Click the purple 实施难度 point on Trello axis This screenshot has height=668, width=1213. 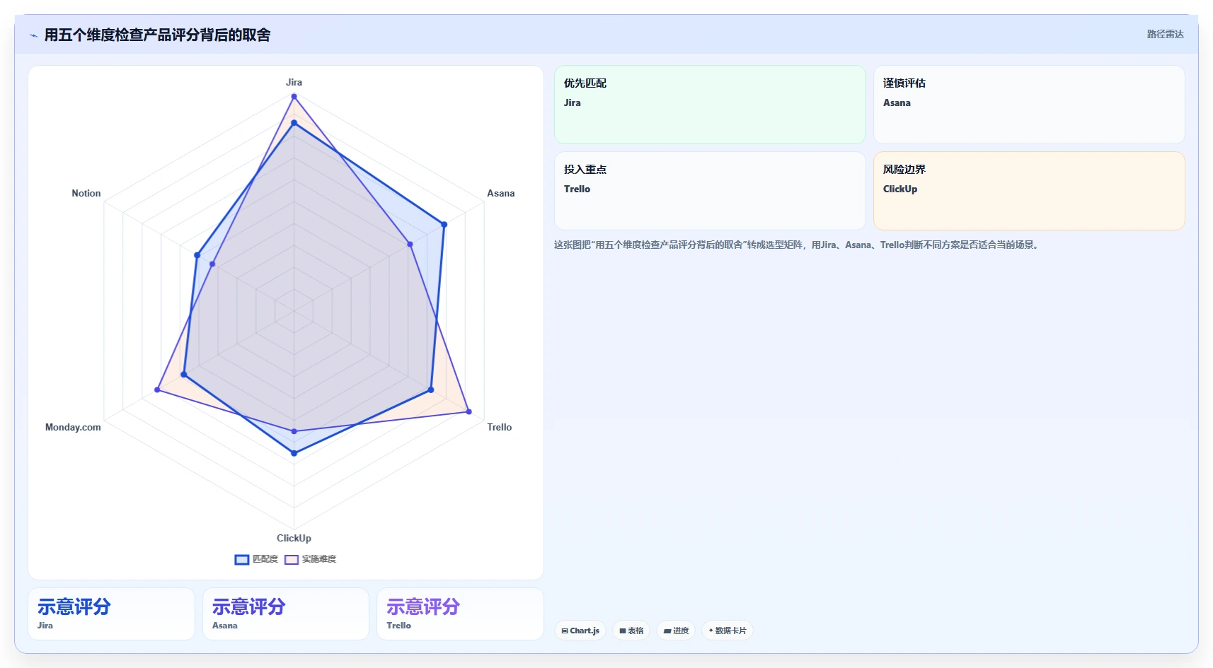click(x=468, y=411)
